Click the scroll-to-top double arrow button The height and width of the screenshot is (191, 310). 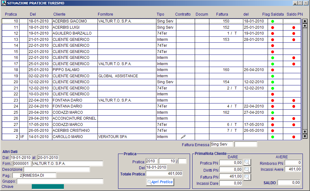coord(305,21)
